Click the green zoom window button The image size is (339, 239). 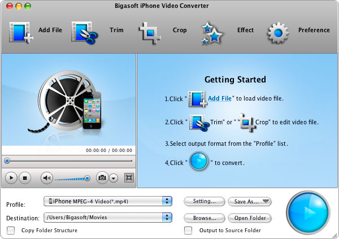click(x=28, y=6)
